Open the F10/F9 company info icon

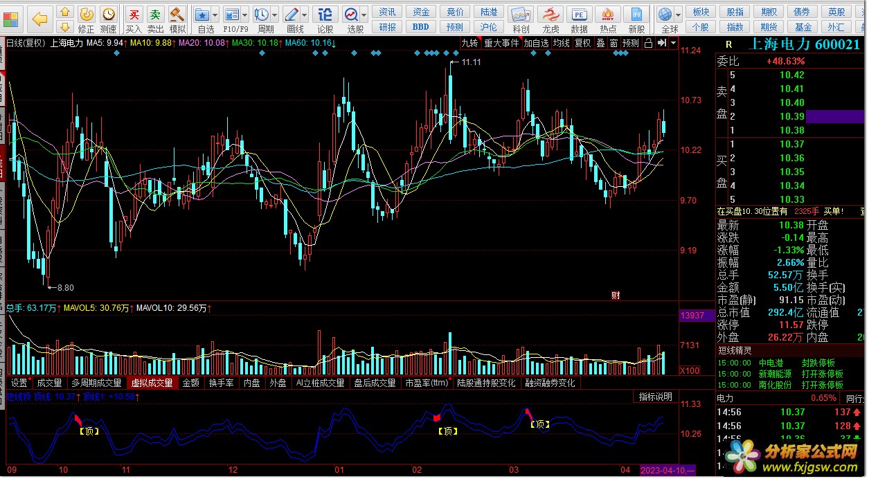[x=233, y=19]
